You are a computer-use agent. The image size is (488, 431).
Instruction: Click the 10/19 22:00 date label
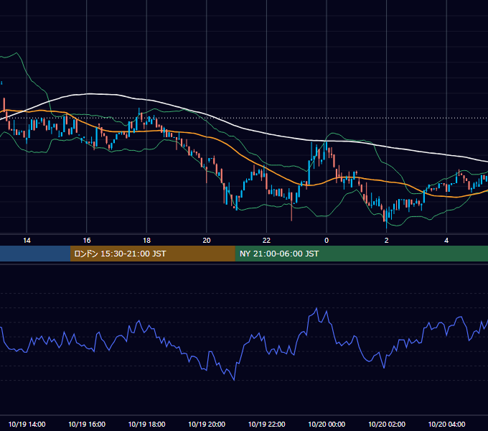coord(266,424)
